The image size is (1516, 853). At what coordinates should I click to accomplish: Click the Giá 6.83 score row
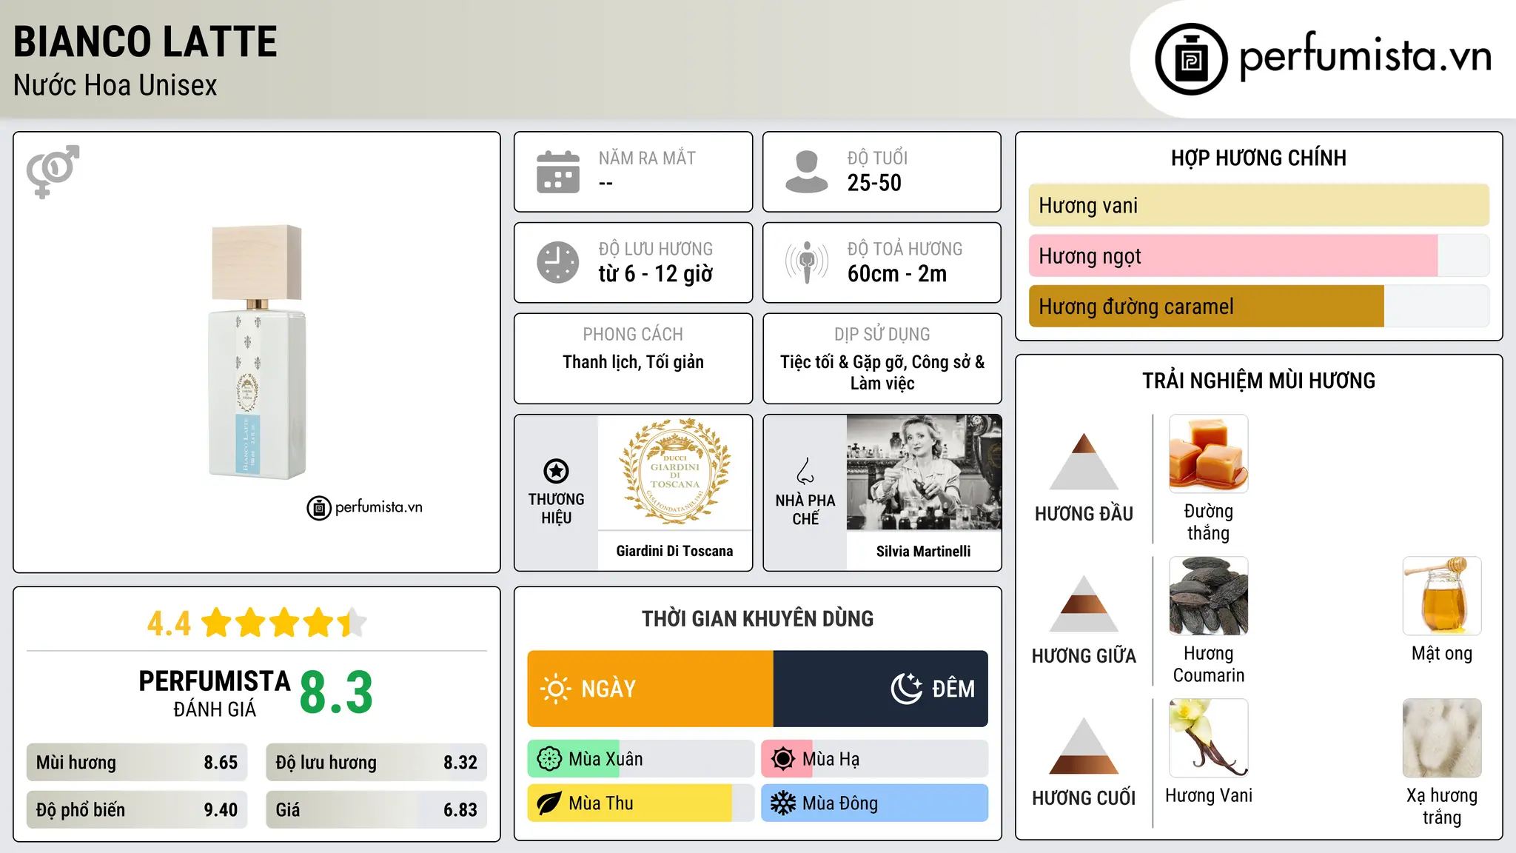(377, 810)
